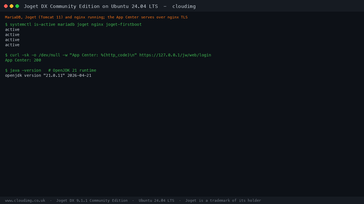Open the www.cloudimg.co.uk footer link
Viewport: 364px width, 204px height.
tap(25, 200)
